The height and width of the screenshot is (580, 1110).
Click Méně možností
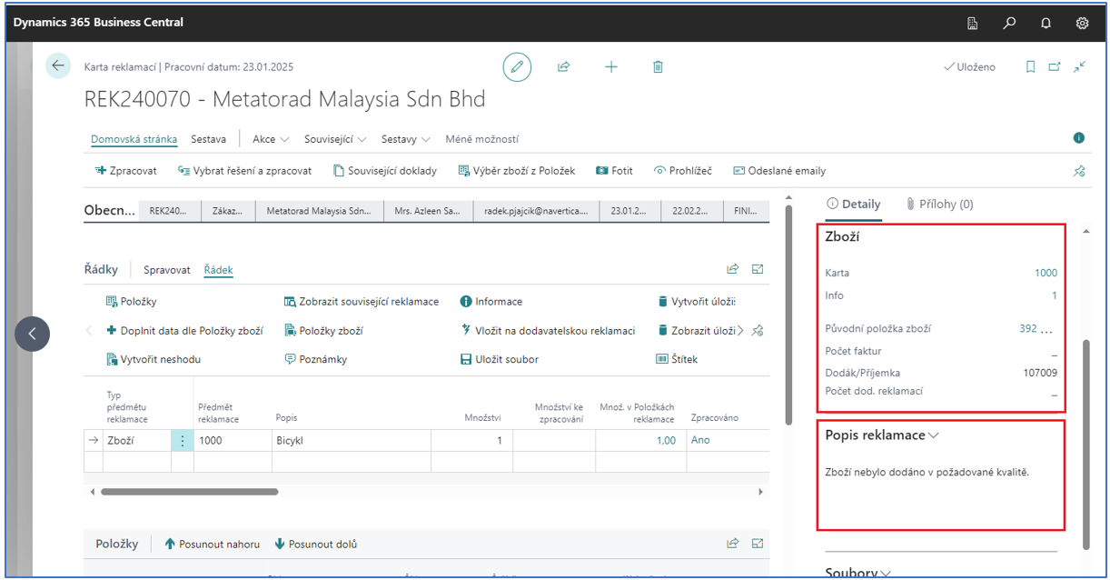tap(481, 139)
